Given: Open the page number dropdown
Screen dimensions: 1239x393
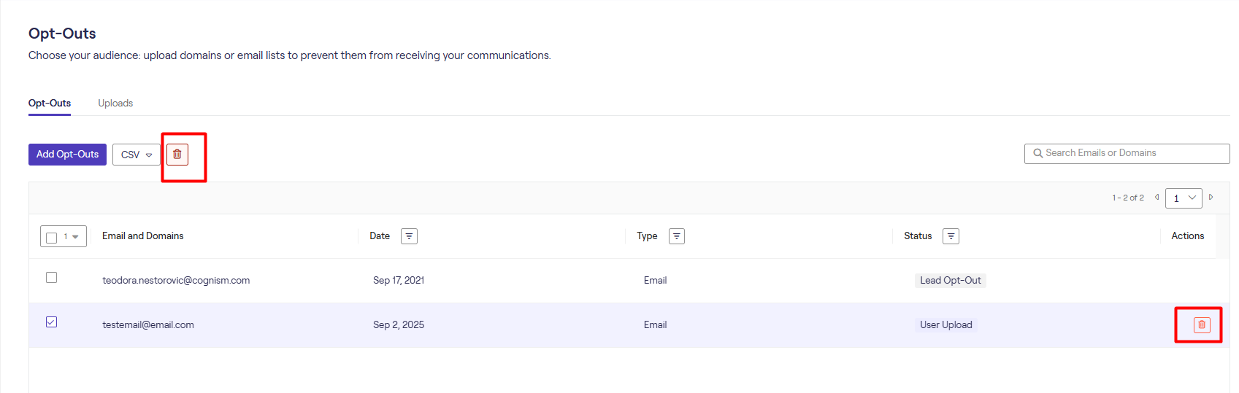Looking at the screenshot, I should pyautogui.click(x=1184, y=198).
